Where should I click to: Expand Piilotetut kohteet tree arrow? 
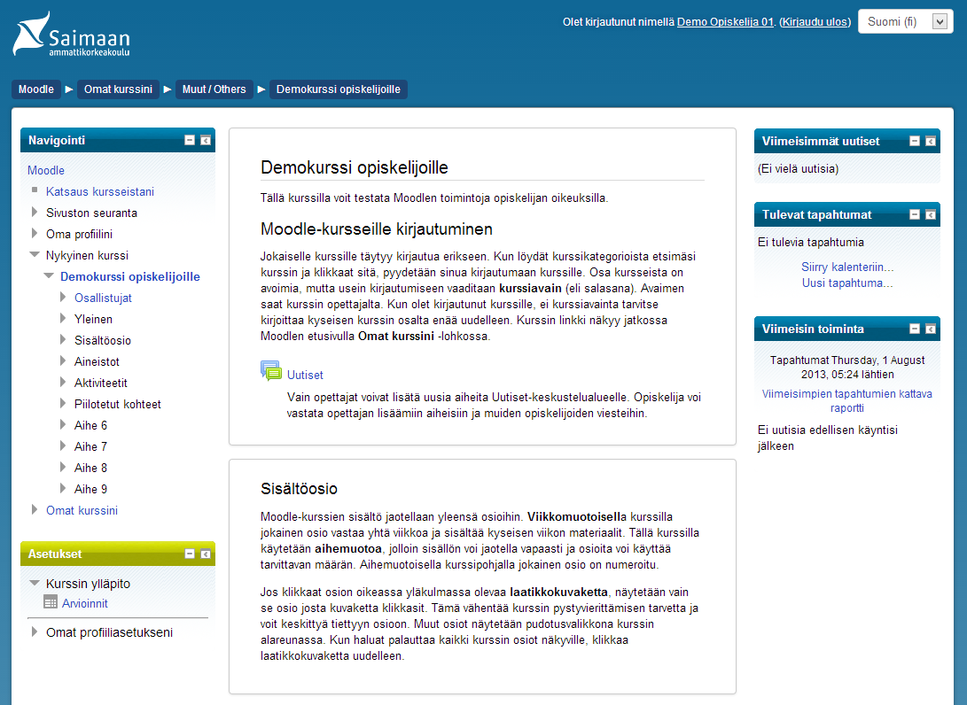(x=63, y=404)
